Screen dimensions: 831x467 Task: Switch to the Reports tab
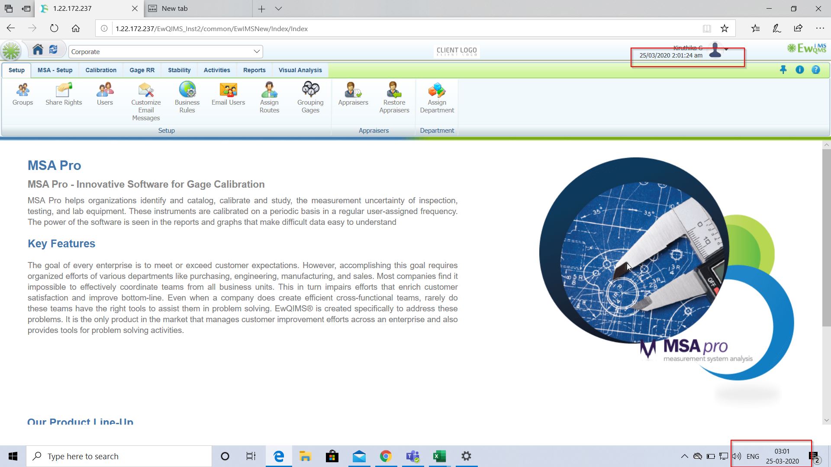pyautogui.click(x=254, y=70)
